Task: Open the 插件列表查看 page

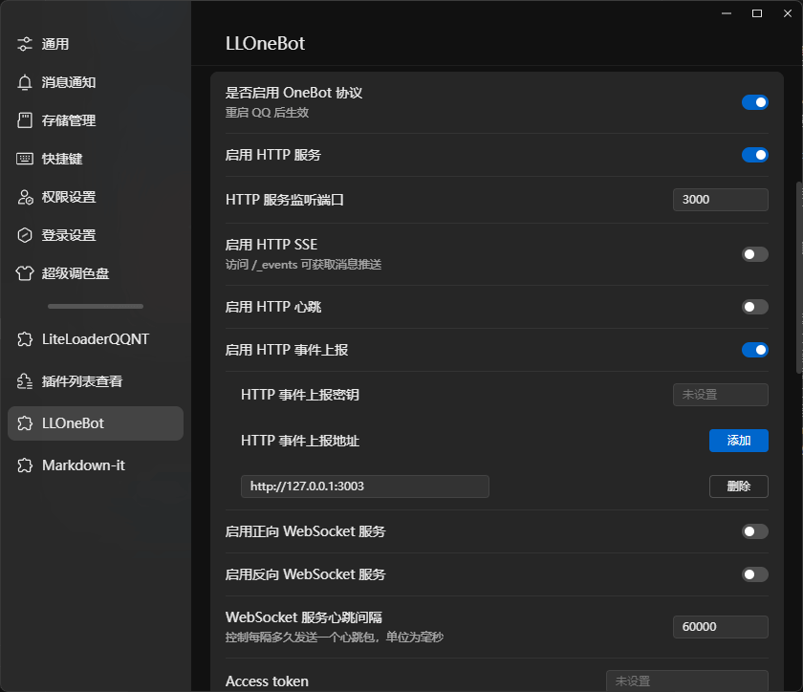Action: (x=96, y=381)
